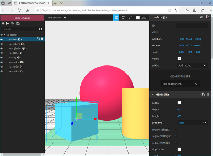Delete the a-box entity with trash icon
The width and height of the screenshot is (213, 156).
tap(42, 39)
